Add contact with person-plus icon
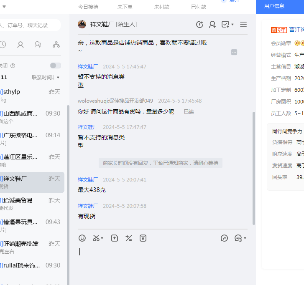 tap(212, 25)
